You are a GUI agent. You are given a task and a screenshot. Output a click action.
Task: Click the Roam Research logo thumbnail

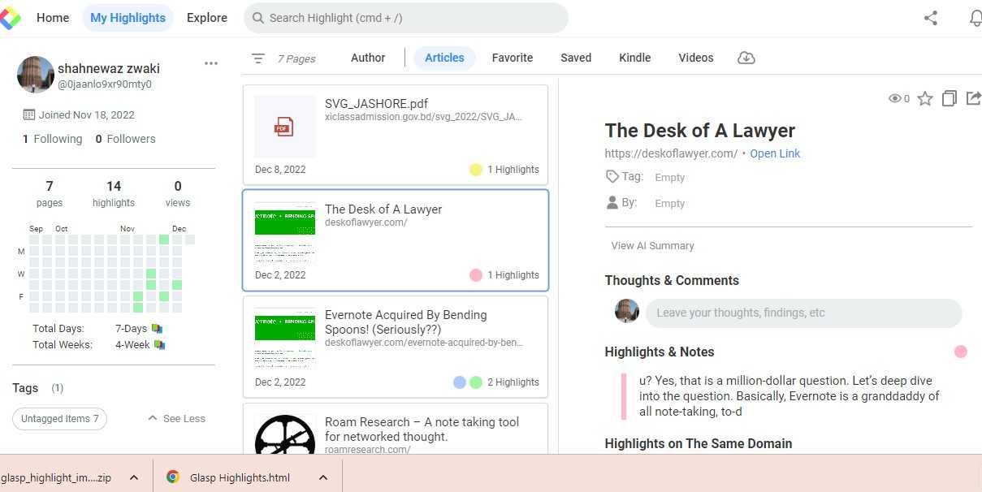pos(285,434)
